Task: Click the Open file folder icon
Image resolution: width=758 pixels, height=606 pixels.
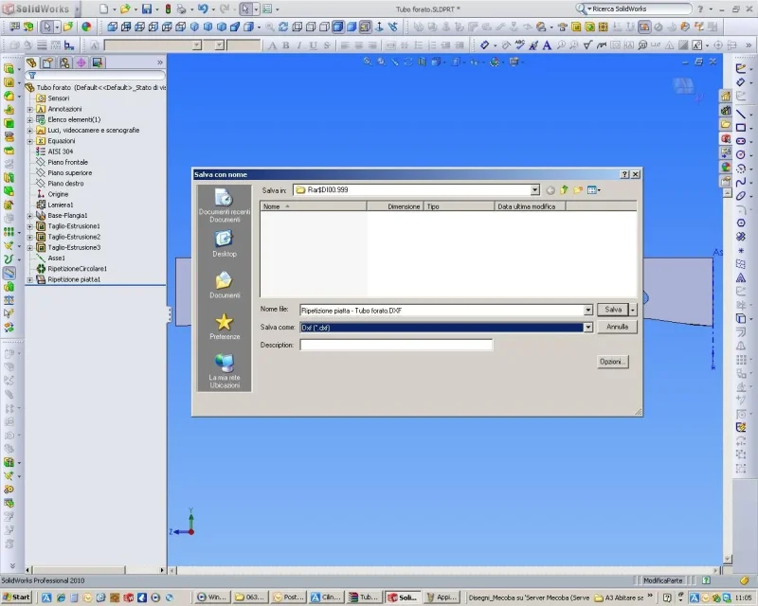Action: pyautogui.click(x=125, y=9)
